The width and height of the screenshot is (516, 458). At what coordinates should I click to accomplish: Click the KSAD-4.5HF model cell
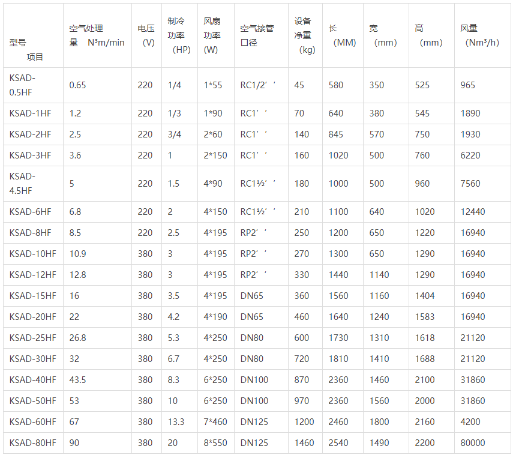(24, 183)
